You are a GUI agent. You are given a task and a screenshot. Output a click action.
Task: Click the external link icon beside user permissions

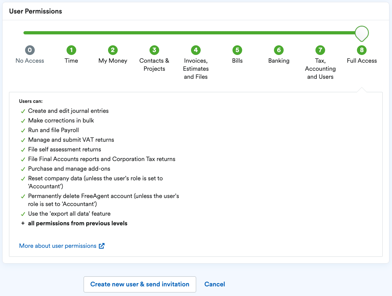coord(102,246)
